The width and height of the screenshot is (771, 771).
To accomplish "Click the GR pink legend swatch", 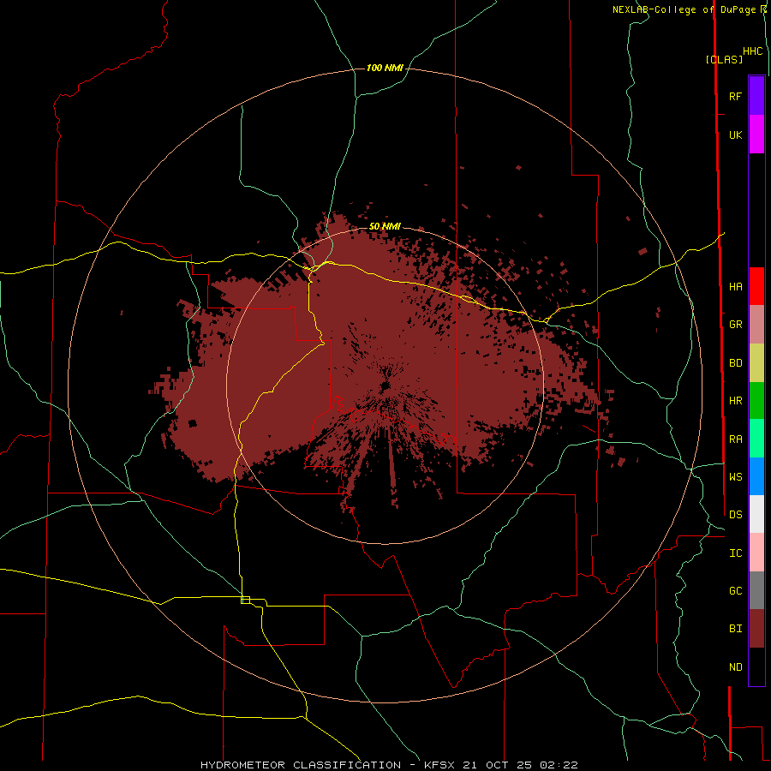I will point(756,325).
